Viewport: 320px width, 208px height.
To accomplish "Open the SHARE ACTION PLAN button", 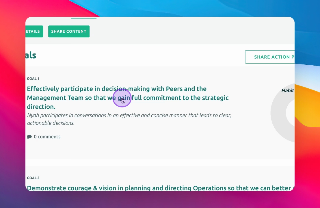I will (x=270, y=57).
